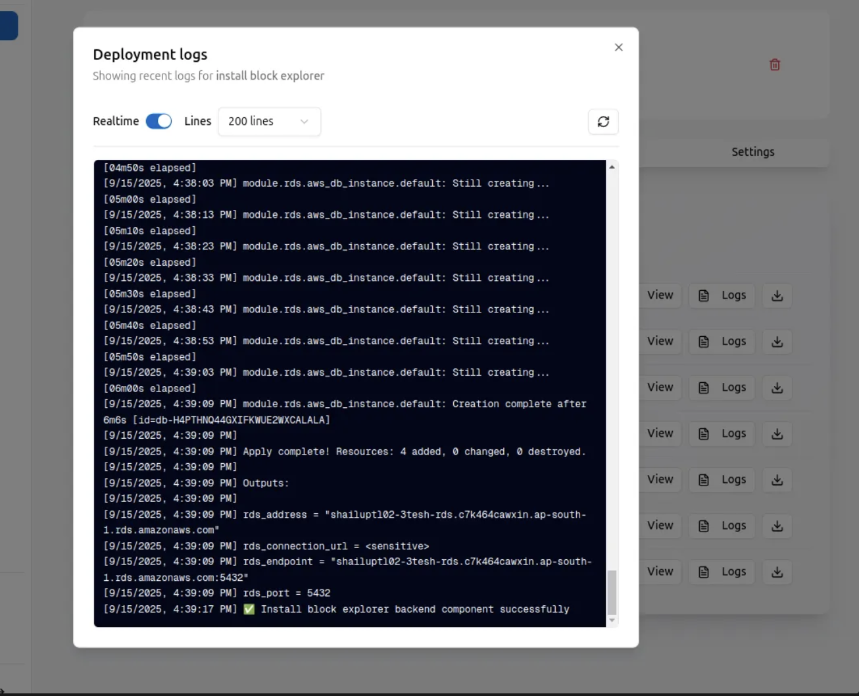This screenshot has width=859, height=696.
Task: Click the download icon in the second row
Action: coord(777,341)
